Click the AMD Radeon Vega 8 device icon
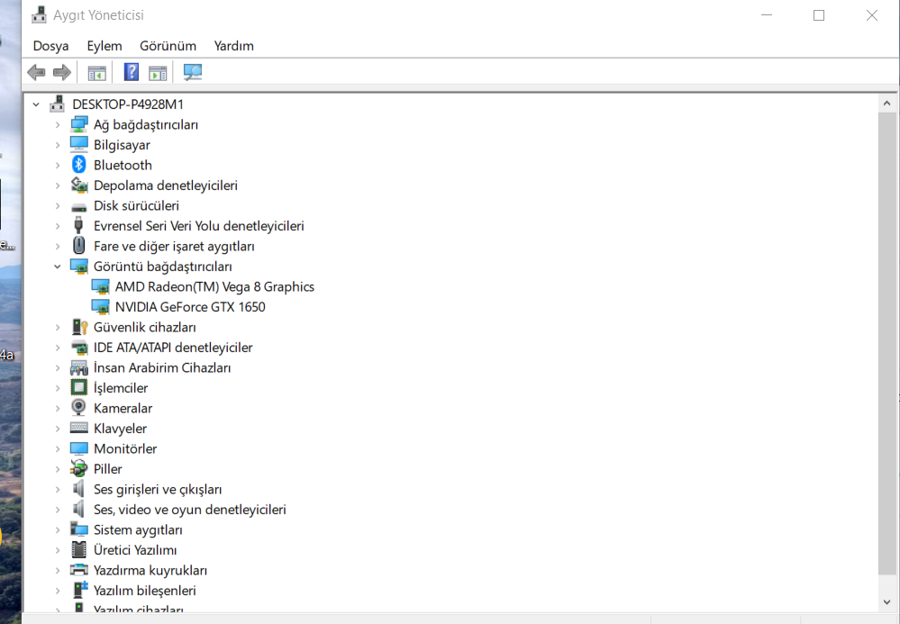 pos(100,286)
